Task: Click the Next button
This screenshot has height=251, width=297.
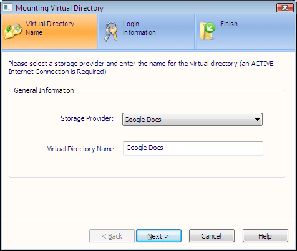Action: 158,236
